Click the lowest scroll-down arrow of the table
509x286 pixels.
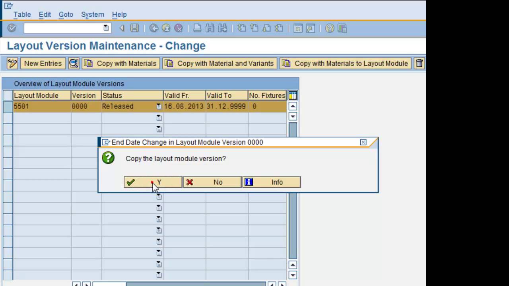(293, 275)
